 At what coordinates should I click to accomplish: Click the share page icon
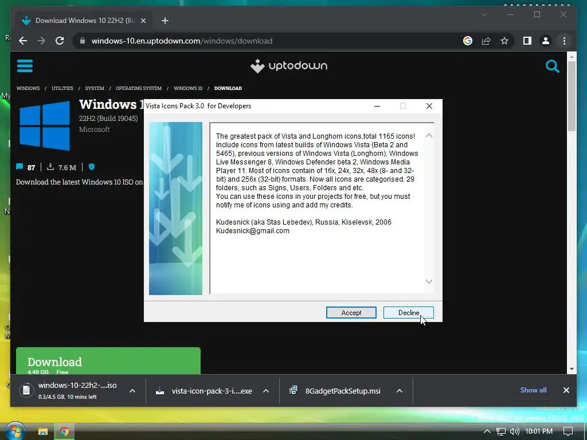(x=486, y=41)
